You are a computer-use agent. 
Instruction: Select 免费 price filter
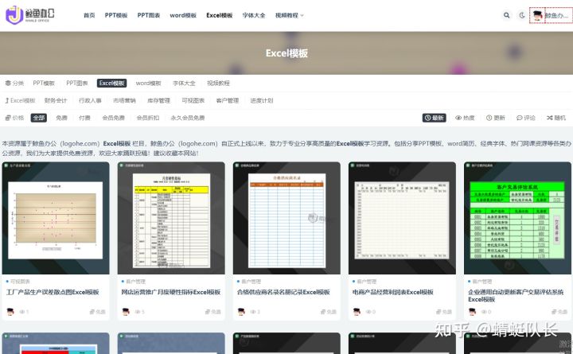pyautogui.click(x=61, y=118)
